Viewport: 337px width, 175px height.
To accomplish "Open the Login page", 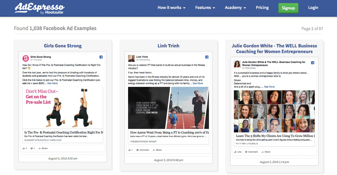I will [313, 7].
